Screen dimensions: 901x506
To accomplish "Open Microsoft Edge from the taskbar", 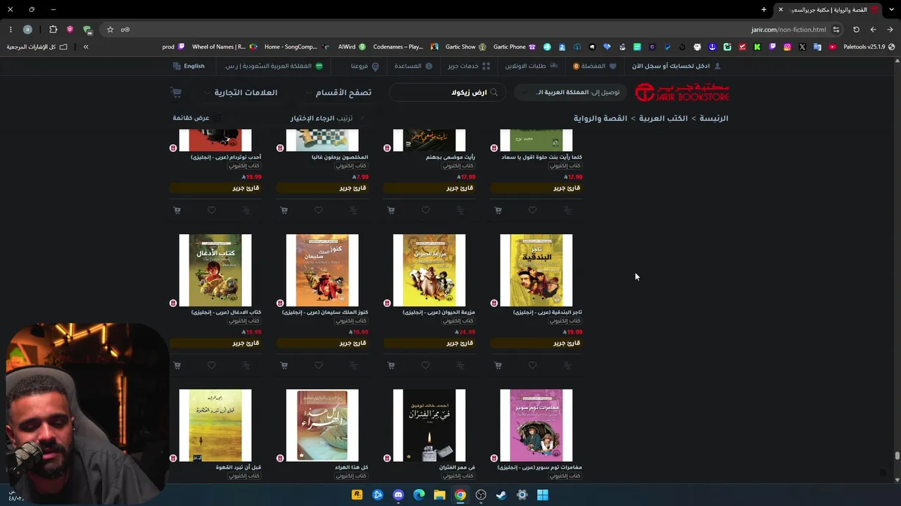I will click(x=419, y=495).
